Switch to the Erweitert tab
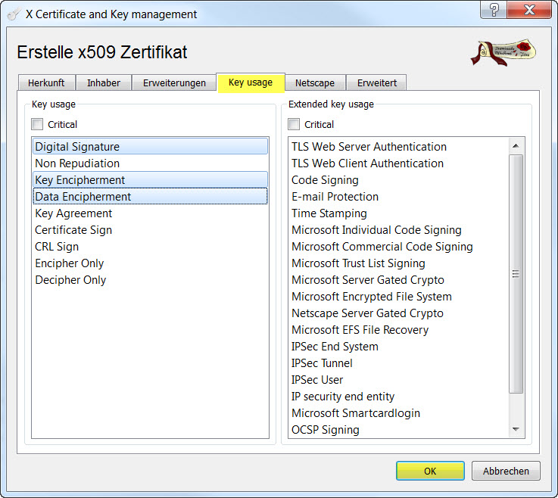 tap(376, 82)
